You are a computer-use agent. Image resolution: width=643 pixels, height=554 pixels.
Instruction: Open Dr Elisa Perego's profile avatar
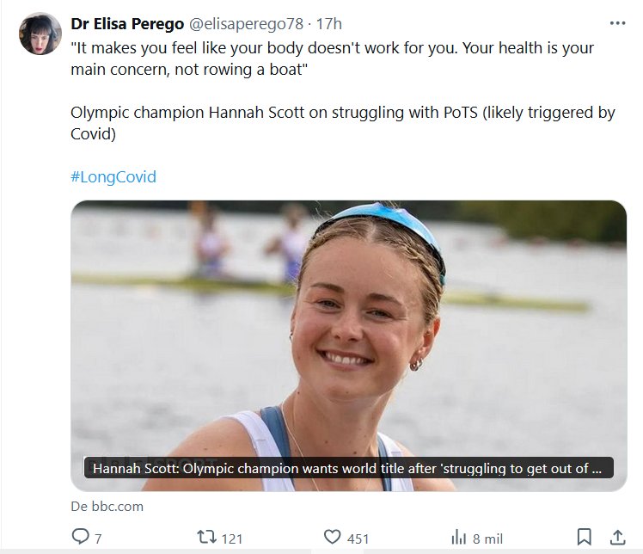(40, 34)
